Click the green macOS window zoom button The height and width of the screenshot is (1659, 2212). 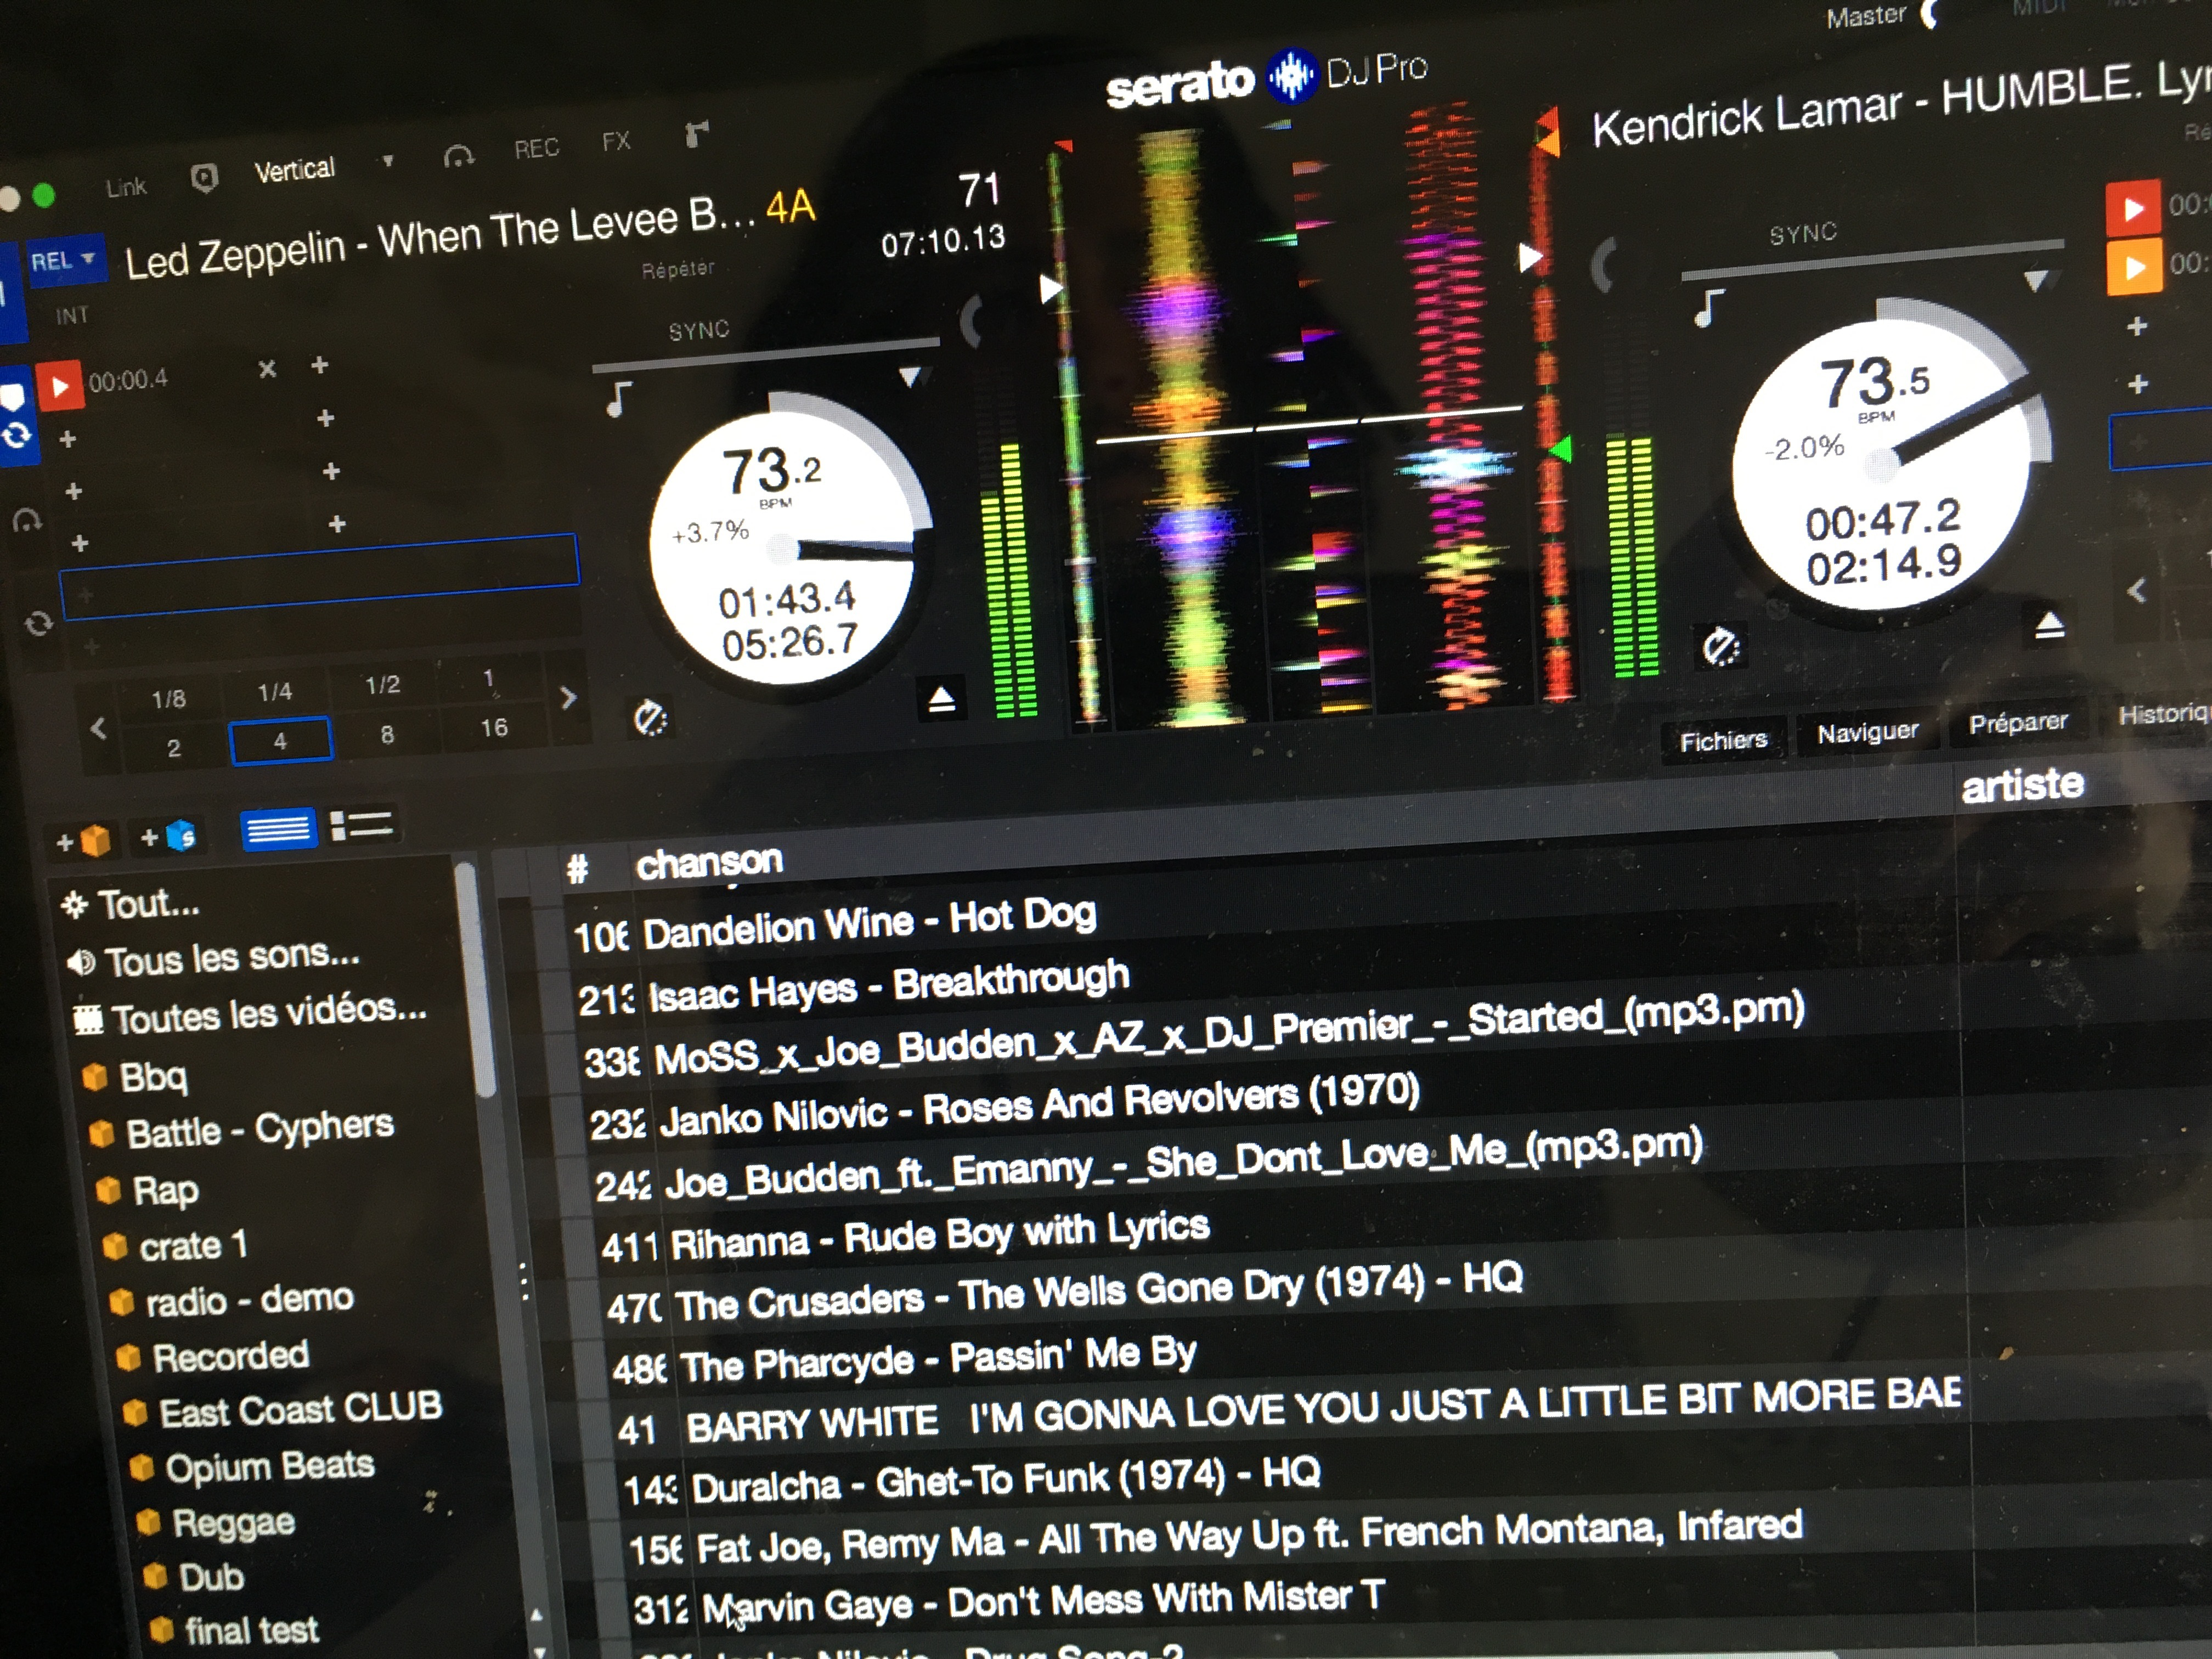44,195
